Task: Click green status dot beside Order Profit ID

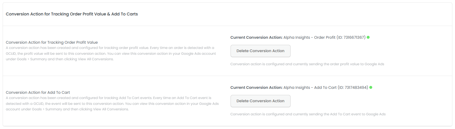Action: tap(368, 37)
